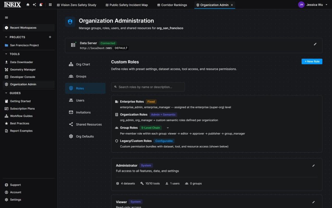Click Organization Administration shield icon
Viewport: 332px width, 208px height.
[x=70, y=22]
